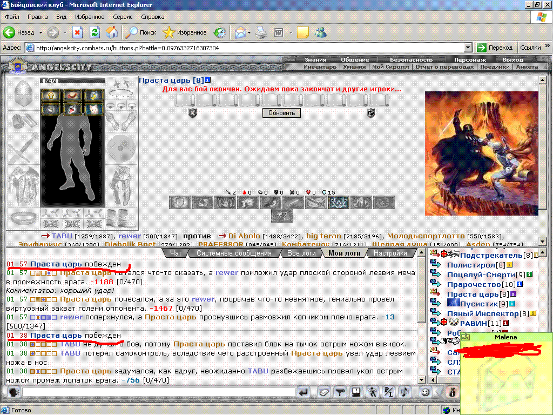The image size is (553, 415).
Task: Open info icon next to Полистирол[8]
Action: pos(509,265)
